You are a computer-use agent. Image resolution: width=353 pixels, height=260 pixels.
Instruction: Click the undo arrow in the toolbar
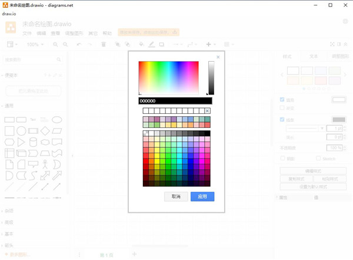tap(79, 45)
